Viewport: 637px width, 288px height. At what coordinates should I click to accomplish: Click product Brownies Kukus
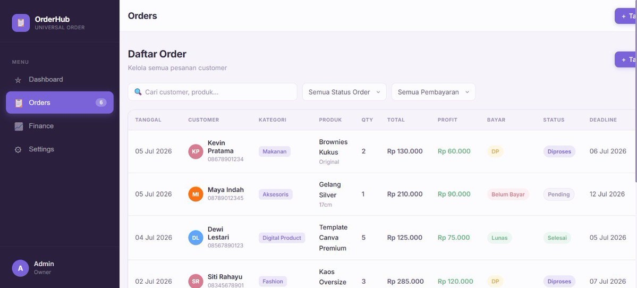click(333, 147)
